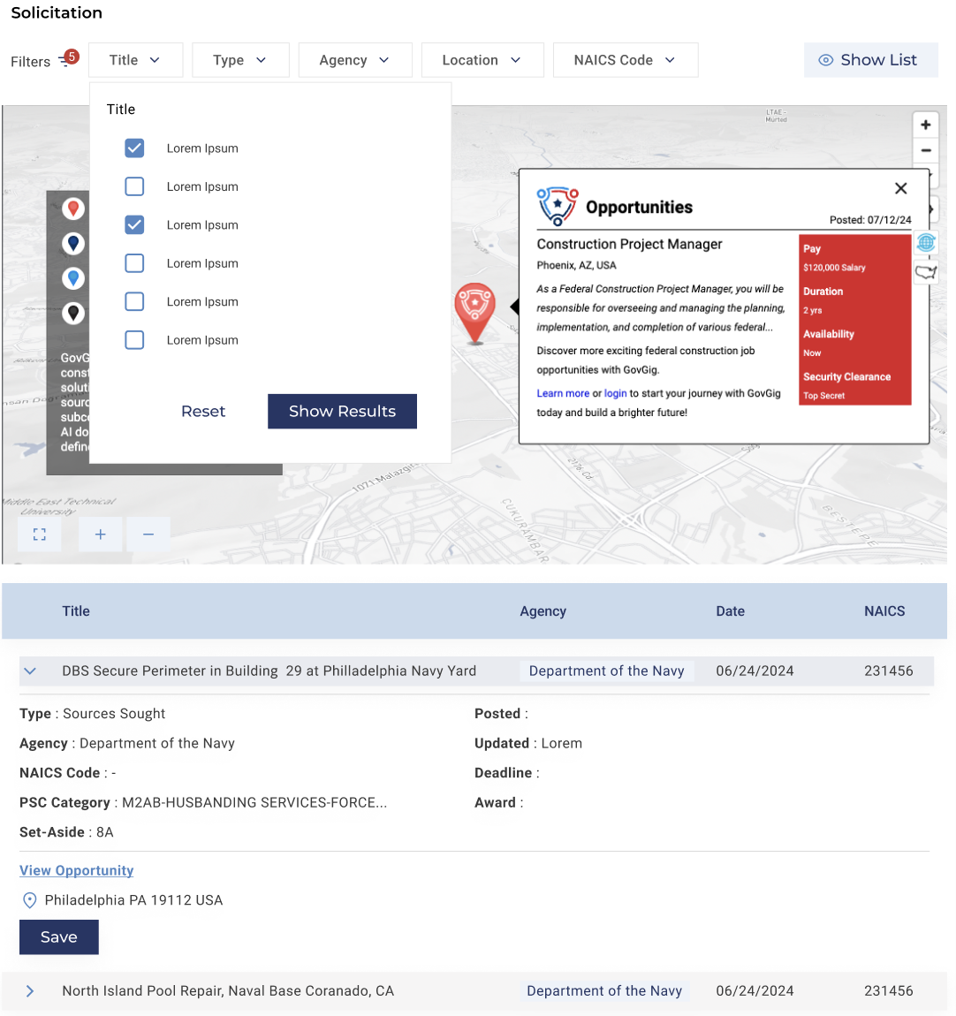Close the Opportunities popup
956x1016 pixels.
(900, 188)
